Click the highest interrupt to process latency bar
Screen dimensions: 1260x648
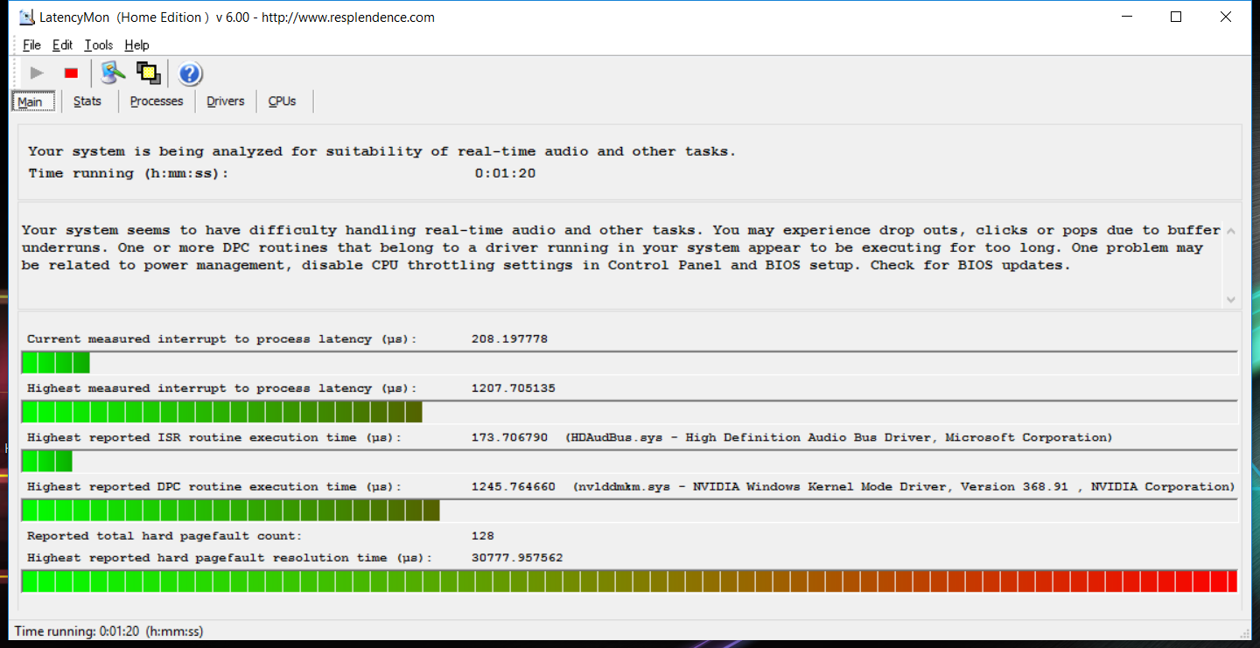pyautogui.click(x=629, y=411)
